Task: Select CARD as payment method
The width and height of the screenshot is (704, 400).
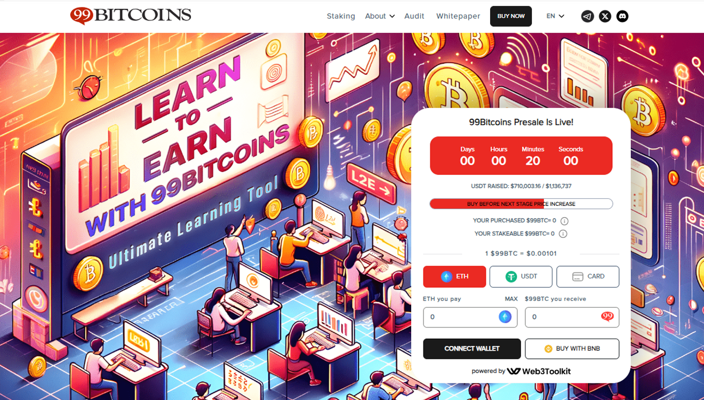Action: click(588, 277)
